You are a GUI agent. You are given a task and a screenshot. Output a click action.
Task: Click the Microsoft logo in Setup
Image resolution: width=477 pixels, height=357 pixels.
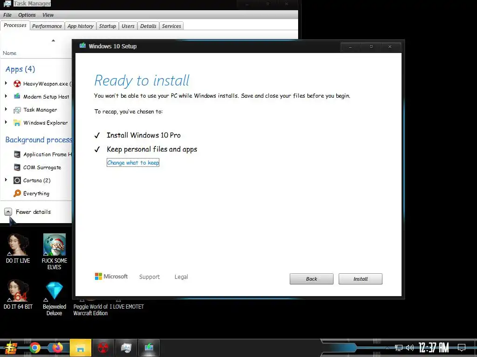(111, 277)
